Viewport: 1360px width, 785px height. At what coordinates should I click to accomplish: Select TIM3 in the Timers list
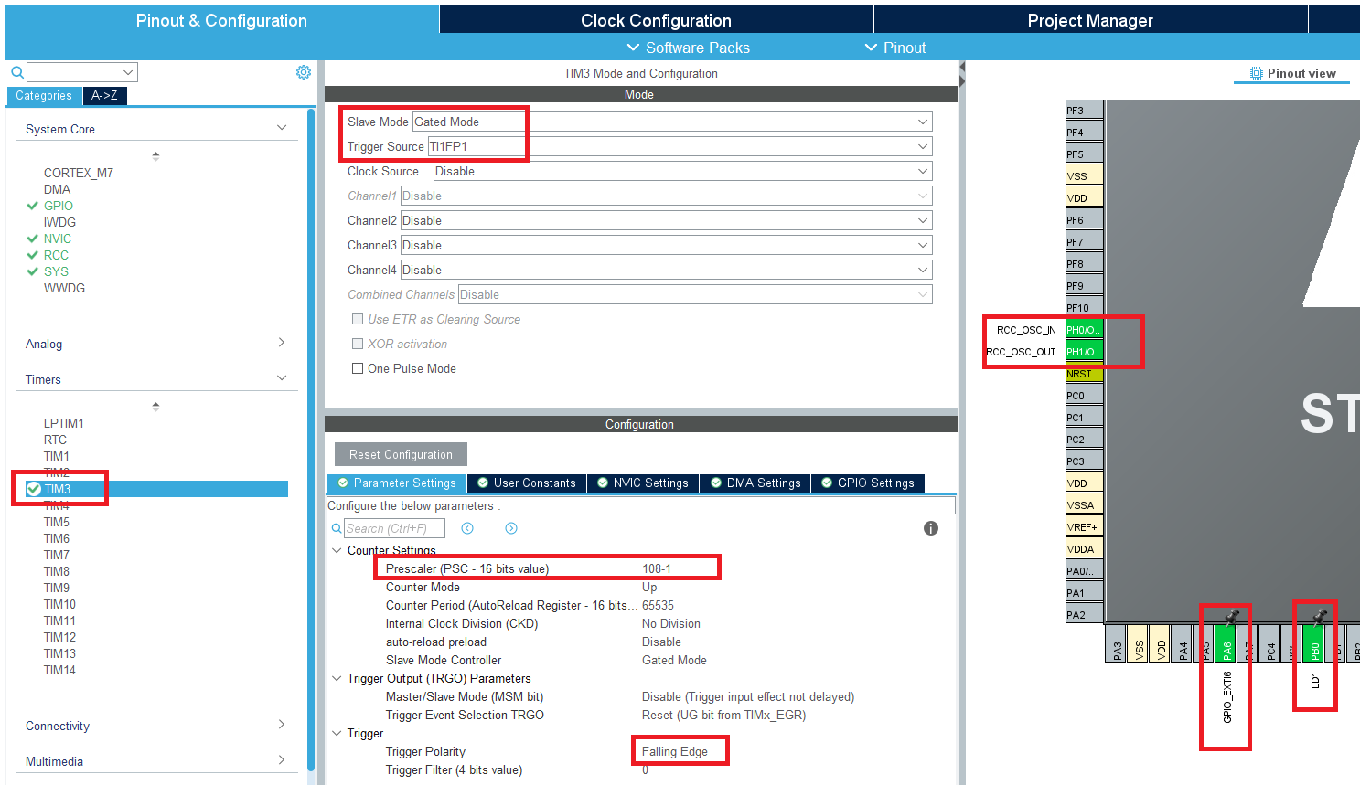157,489
